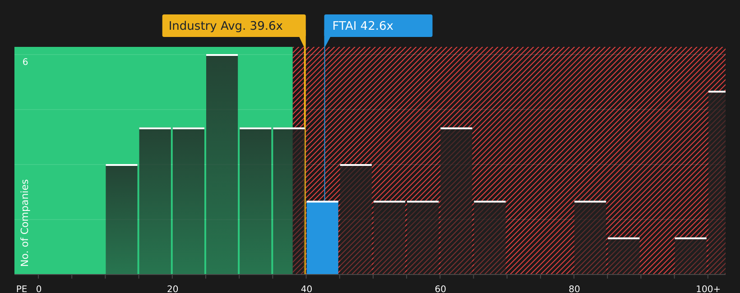Select the bar for PE range 85-90
The image size is (740, 293).
pos(624,256)
